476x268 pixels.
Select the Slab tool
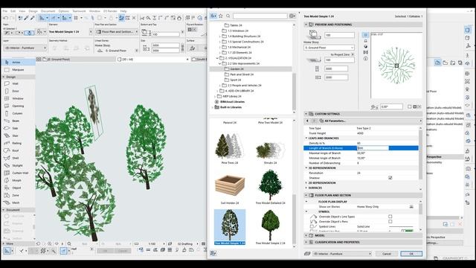(x=18, y=128)
